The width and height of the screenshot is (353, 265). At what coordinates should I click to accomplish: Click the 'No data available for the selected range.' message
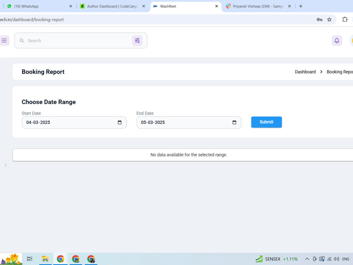tap(189, 155)
